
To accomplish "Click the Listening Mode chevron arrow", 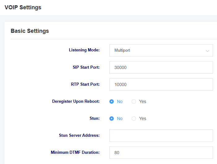I will (207, 51).
